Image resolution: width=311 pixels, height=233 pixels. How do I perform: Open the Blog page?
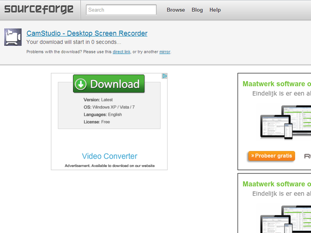point(197,10)
